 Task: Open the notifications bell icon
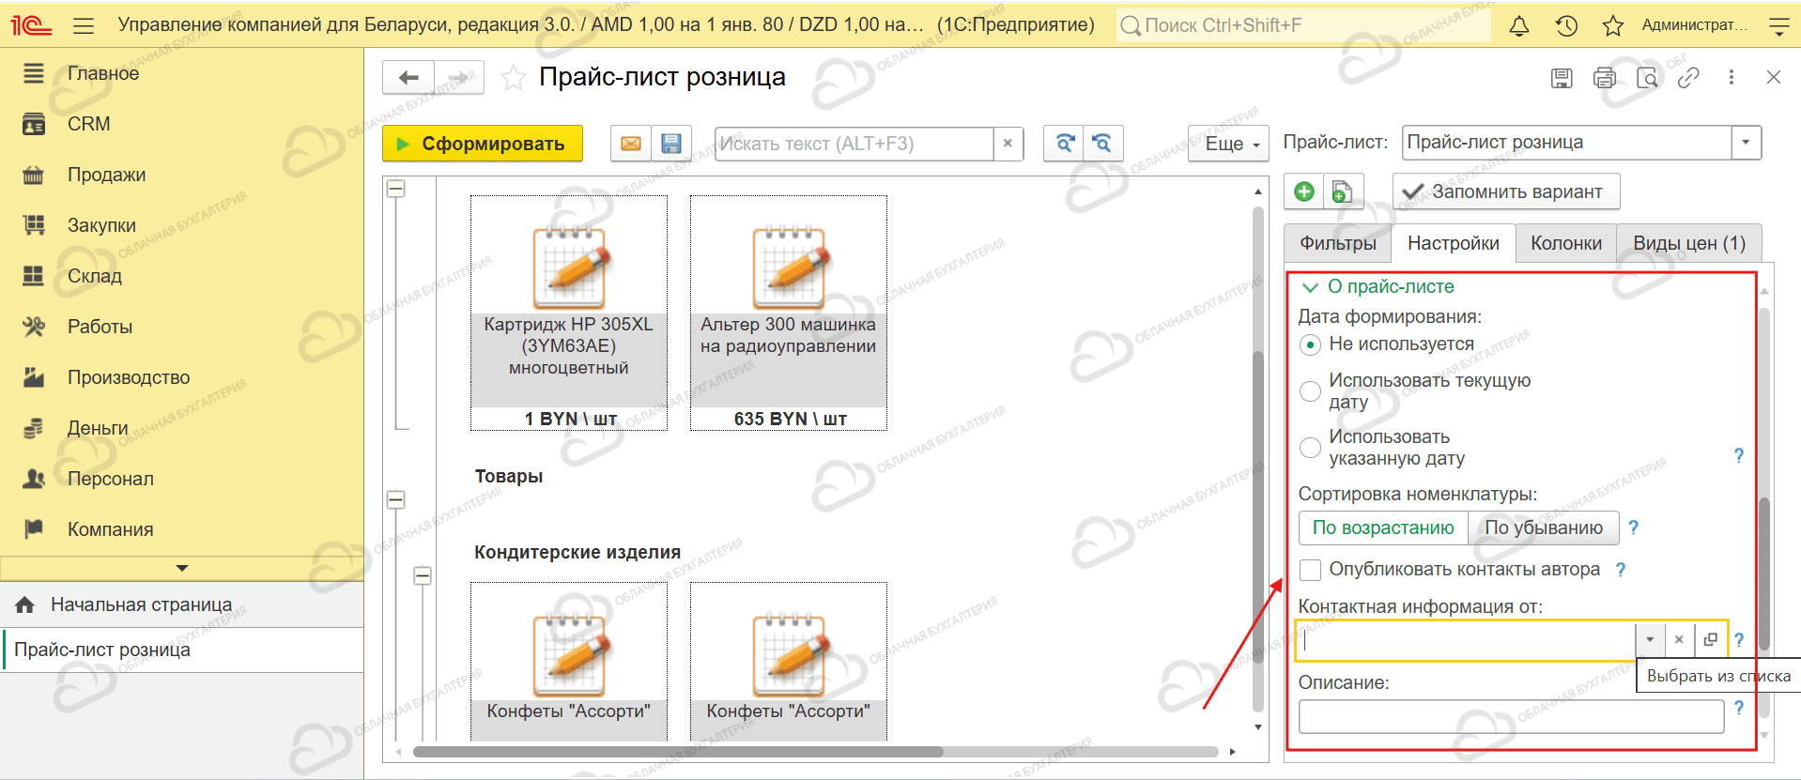pos(1518,26)
